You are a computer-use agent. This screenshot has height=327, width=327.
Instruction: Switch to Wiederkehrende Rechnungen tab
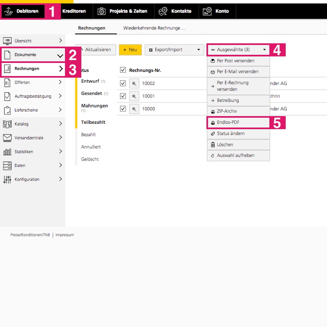click(154, 28)
